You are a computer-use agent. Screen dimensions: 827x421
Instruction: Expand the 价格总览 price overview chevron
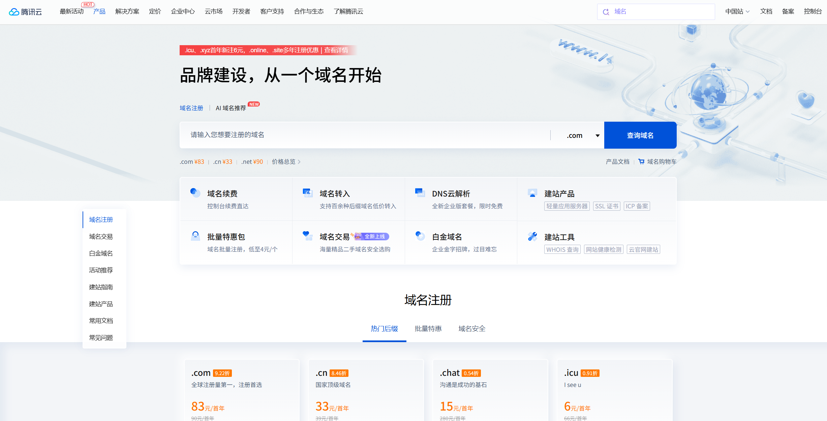tap(299, 162)
